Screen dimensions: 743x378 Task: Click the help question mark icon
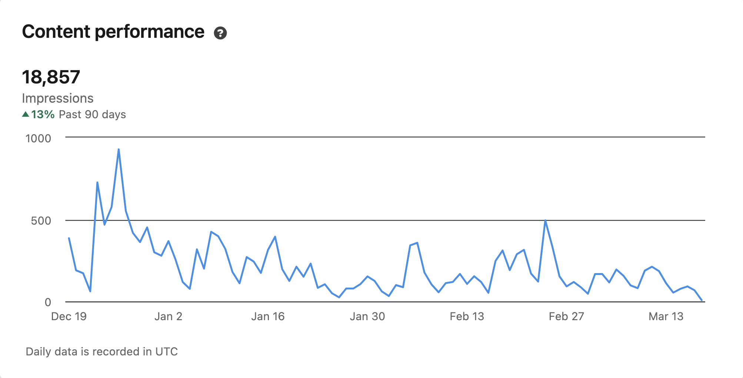(x=220, y=33)
